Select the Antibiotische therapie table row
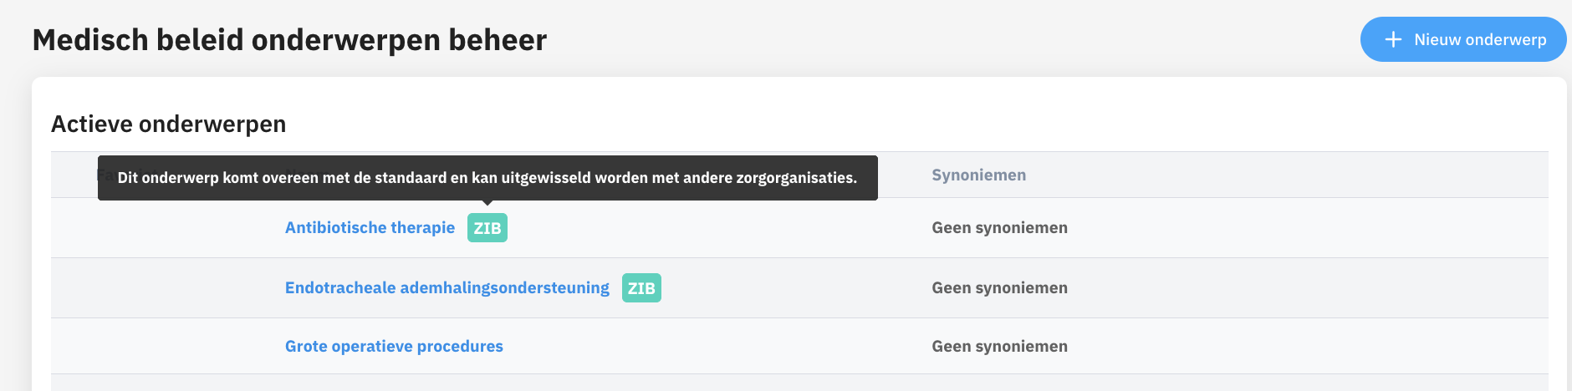Screen dimensions: 1572x391 pyautogui.click(x=799, y=228)
